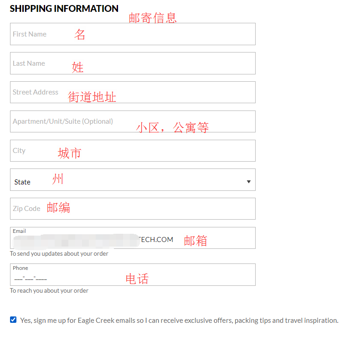Uncheck the Eagle Creek emails checkbox
The image size is (360, 342).
pos(13,320)
